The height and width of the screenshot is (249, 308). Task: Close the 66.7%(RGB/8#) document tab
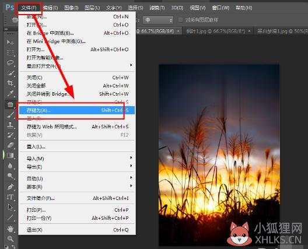coord(178,31)
